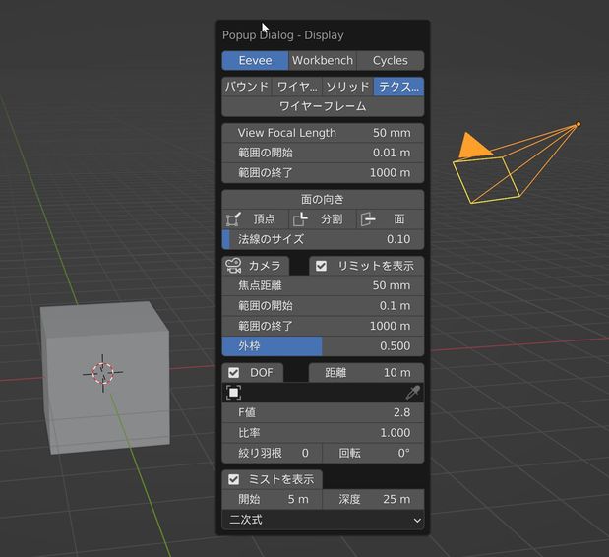609x557 pixels.
Task: Click the 絞り羽根 0 field
Action: point(272,453)
